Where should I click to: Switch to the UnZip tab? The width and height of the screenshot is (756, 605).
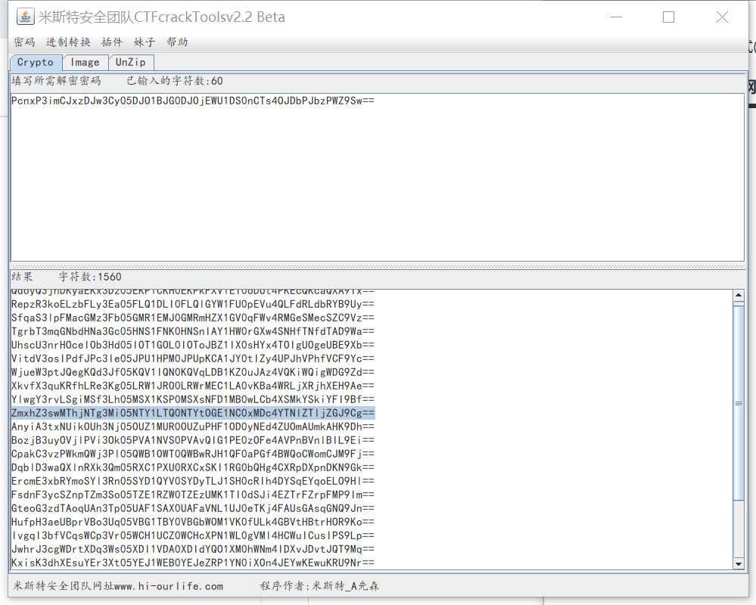click(130, 62)
